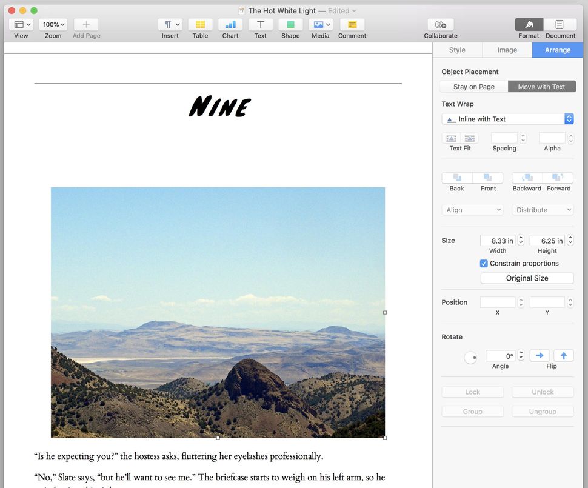The height and width of the screenshot is (488, 588).
Task: Enable Move with Text placement
Action: 542,86
